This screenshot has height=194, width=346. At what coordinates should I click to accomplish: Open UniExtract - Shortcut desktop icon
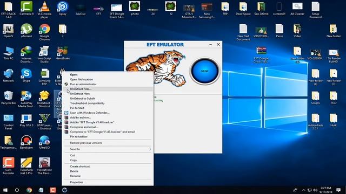44,99
